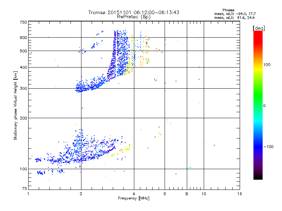Click the '8' frequency axis tick label

point(187,194)
